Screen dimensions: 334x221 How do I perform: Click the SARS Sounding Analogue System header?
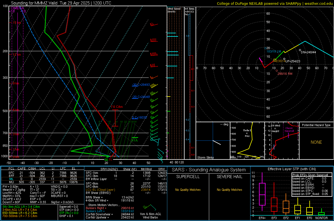click(209, 170)
